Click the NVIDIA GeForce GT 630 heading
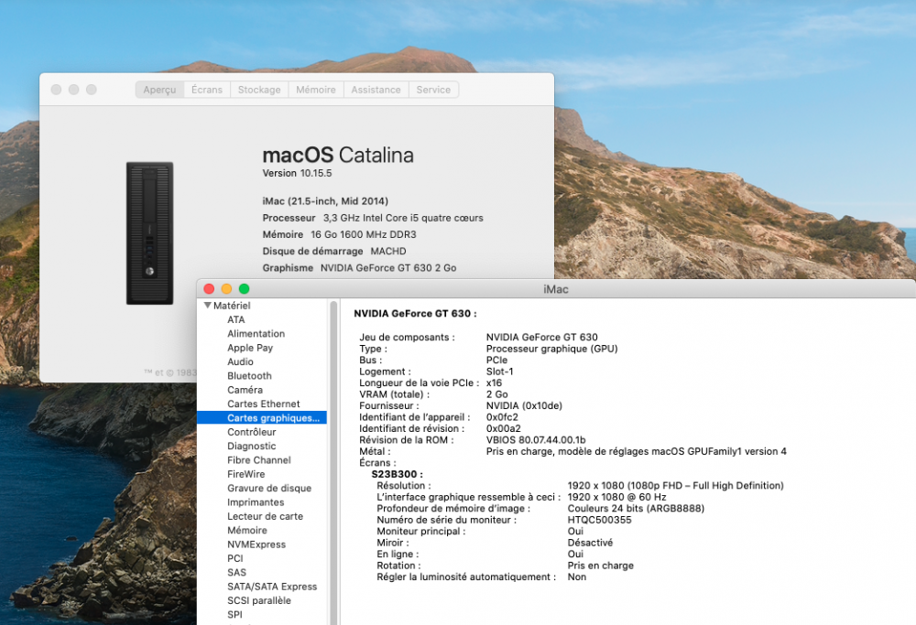The image size is (916, 625). click(415, 313)
